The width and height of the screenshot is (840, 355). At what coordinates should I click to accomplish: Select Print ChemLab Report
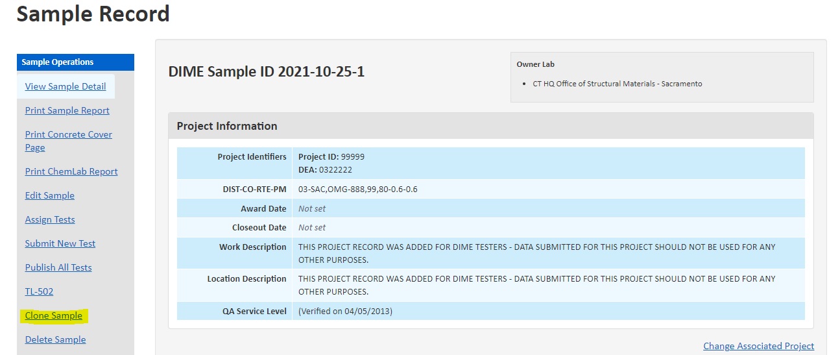tap(71, 171)
